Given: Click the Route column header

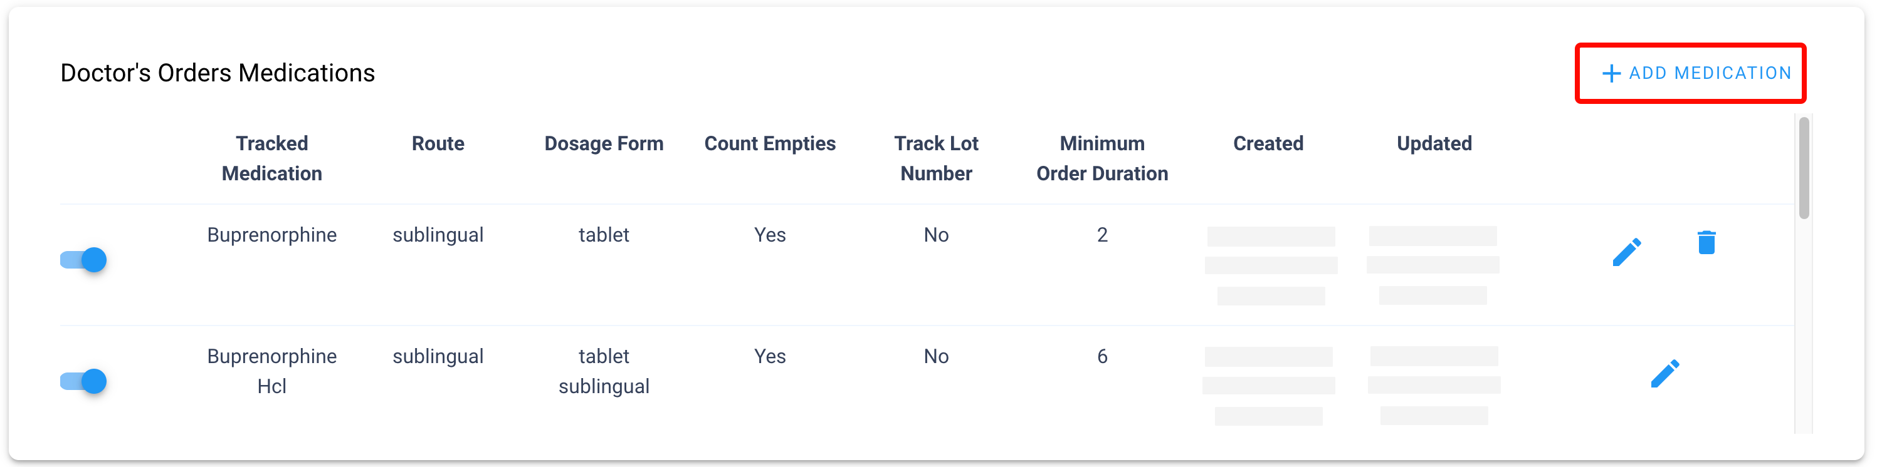Looking at the screenshot, I should (438, 143).
